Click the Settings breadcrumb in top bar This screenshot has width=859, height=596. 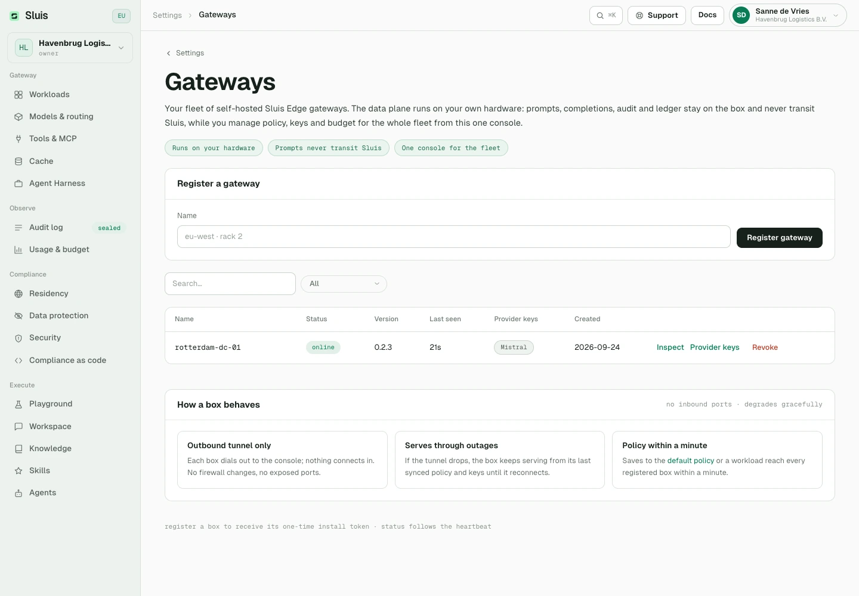[x=167, y=15]
